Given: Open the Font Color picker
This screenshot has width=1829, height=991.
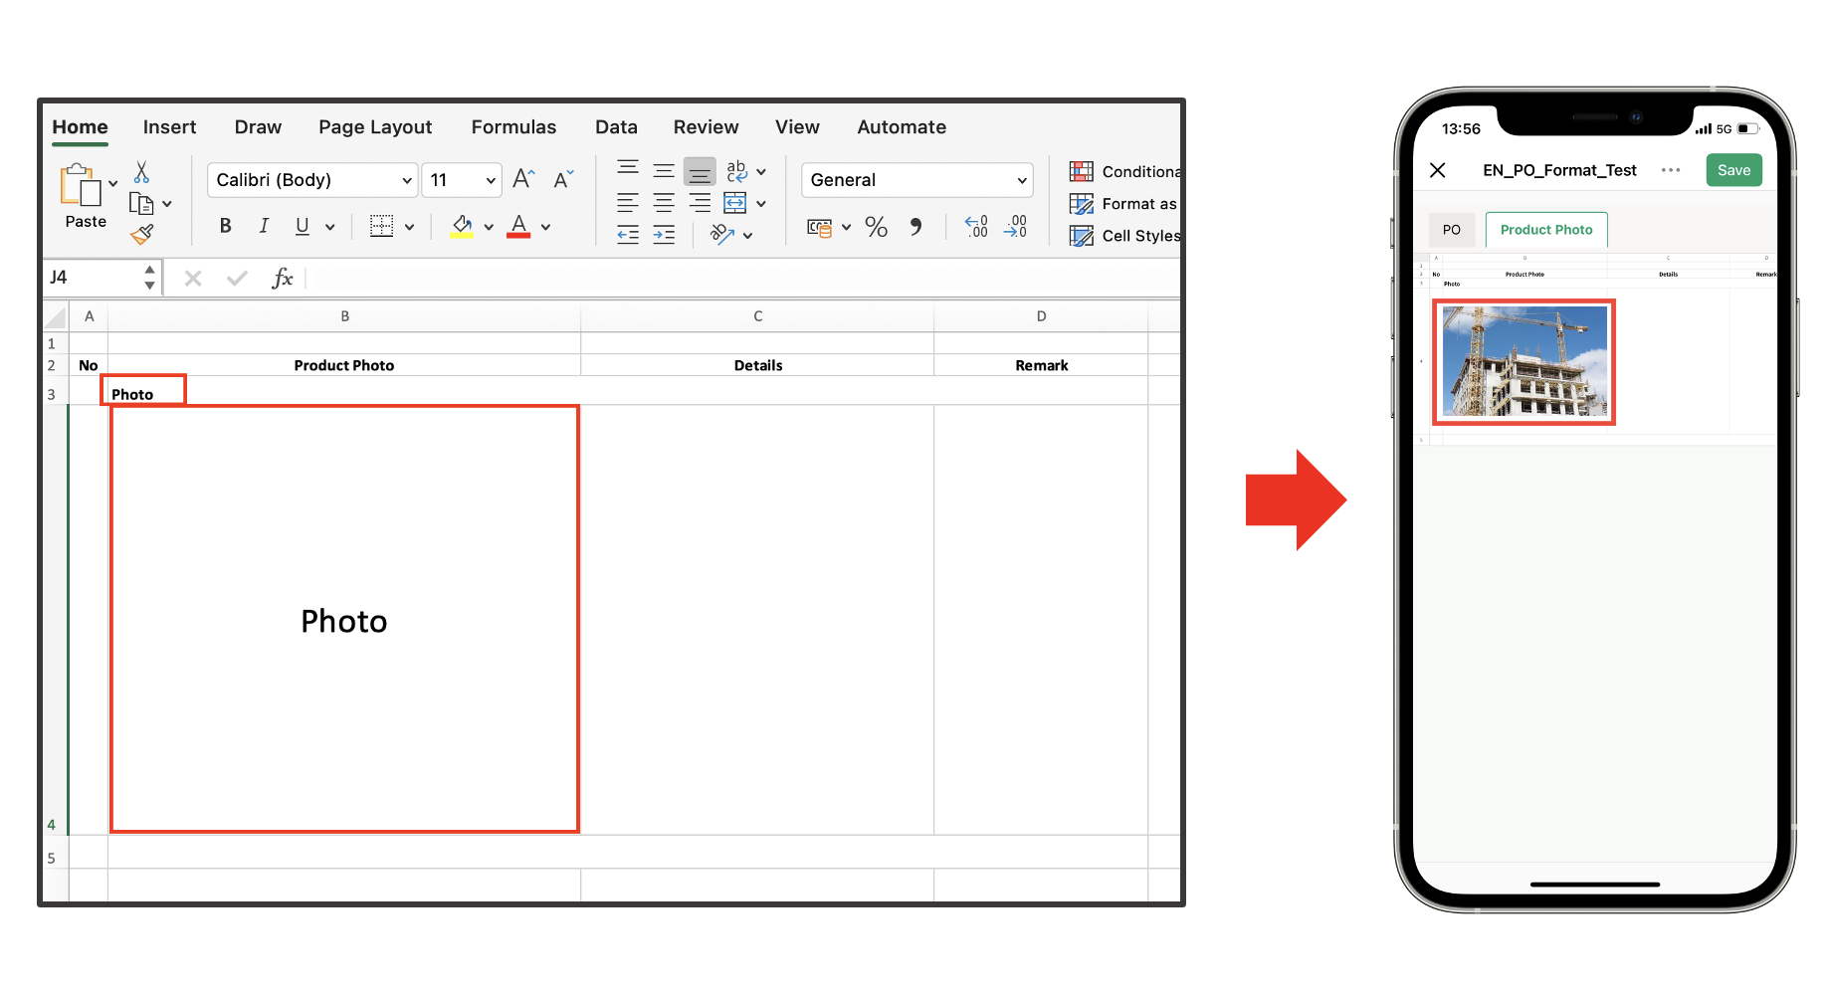Looking at the screenshot, I should 518,226.
